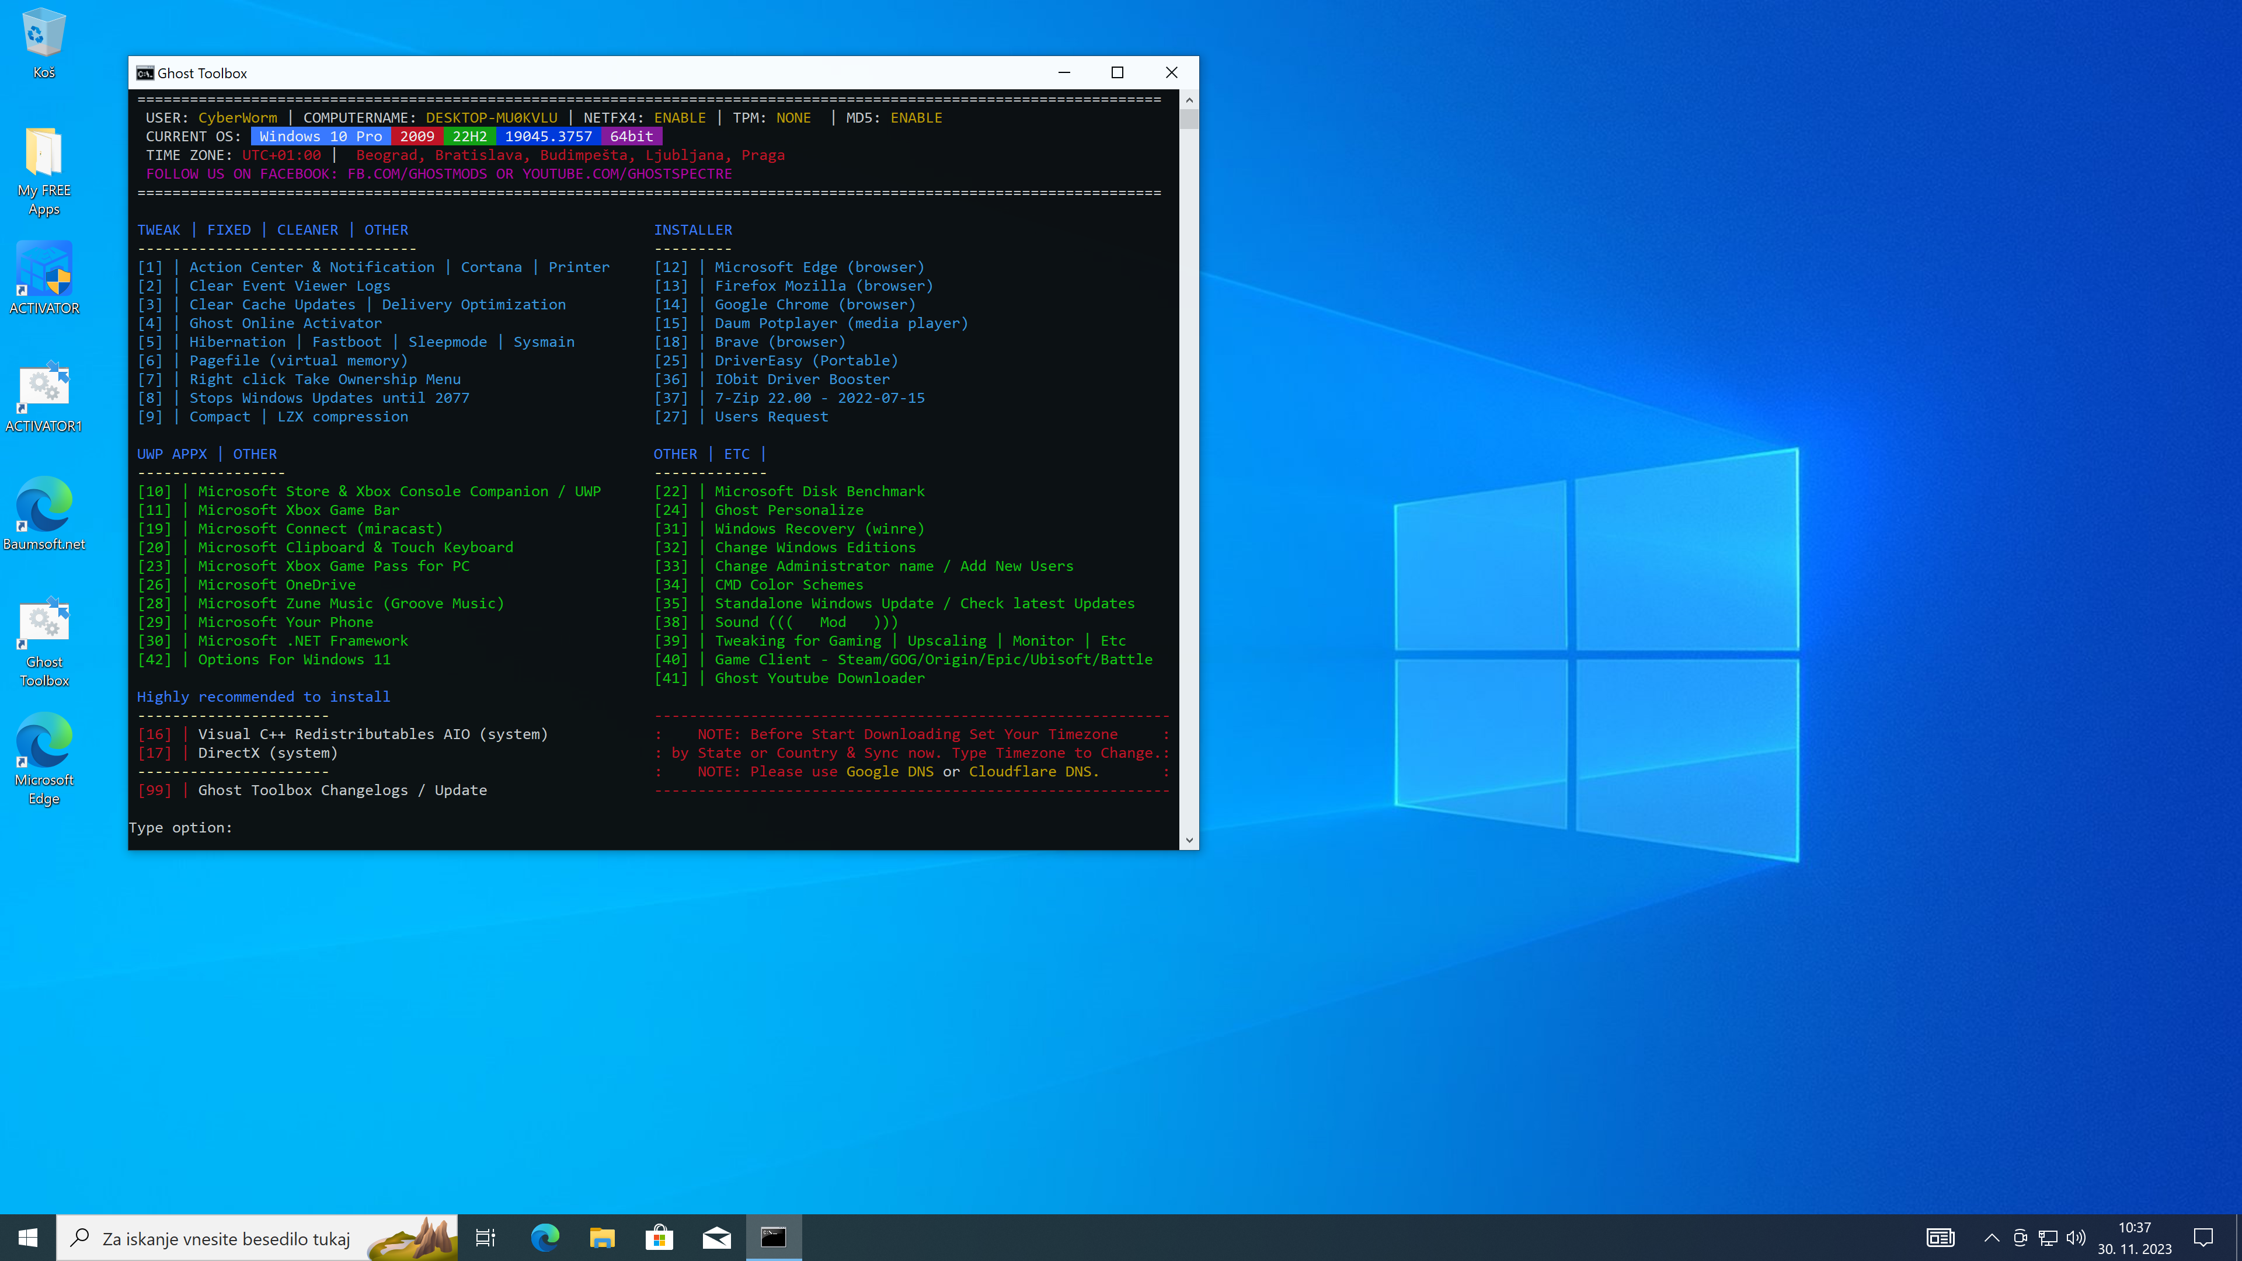Click 'Ghost Youtube Downloader' entry
2242x1261 pixels.
click(819, 678)
